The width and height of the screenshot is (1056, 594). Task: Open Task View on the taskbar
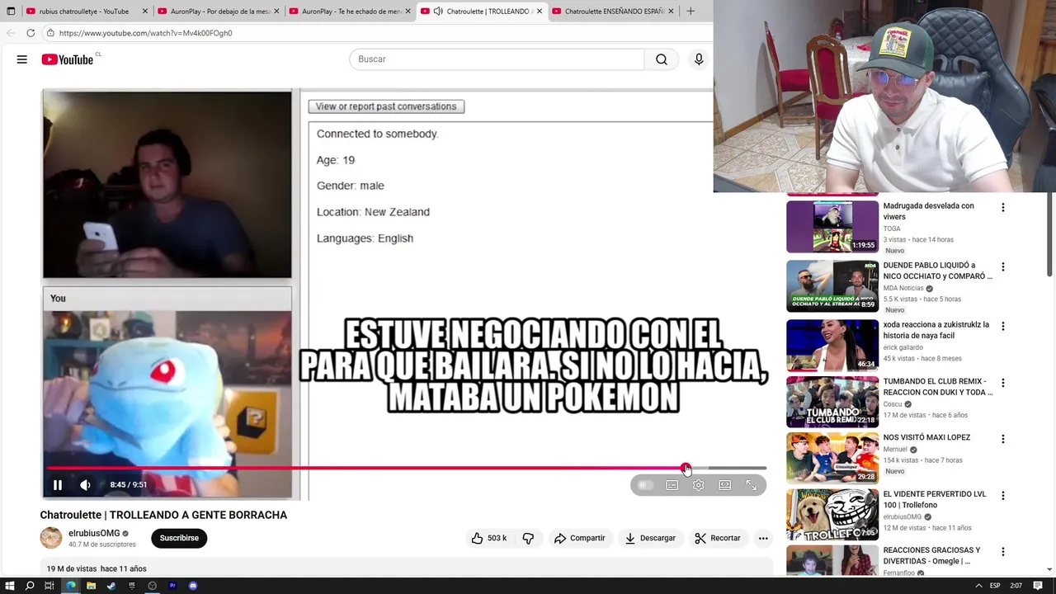(x=49, y=586)
